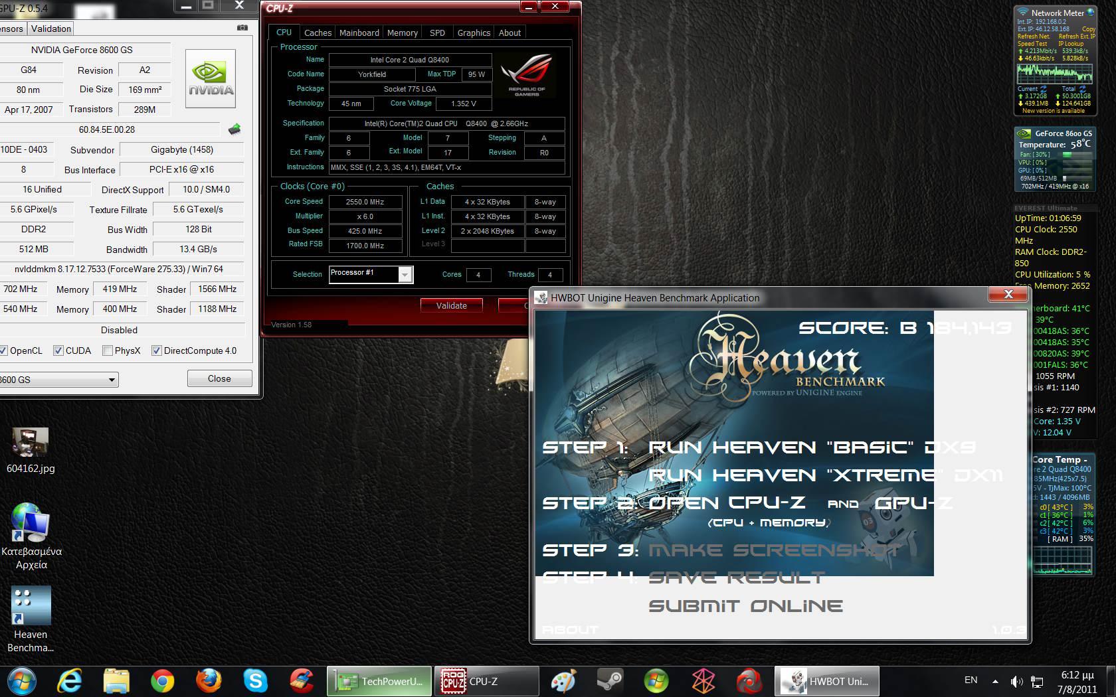Click the Validate button in CPU-Z
Image resolution: width=1116 pixels, height=697 pixels.
pyautogui.click(x=451, y=305)
